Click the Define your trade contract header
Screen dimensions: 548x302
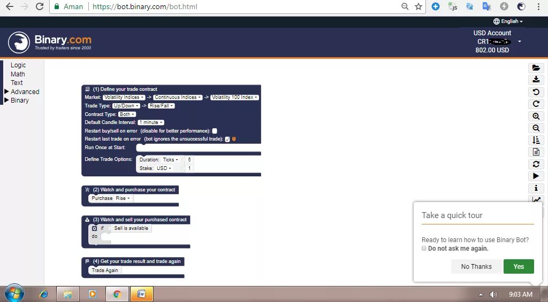click(125, 89)
